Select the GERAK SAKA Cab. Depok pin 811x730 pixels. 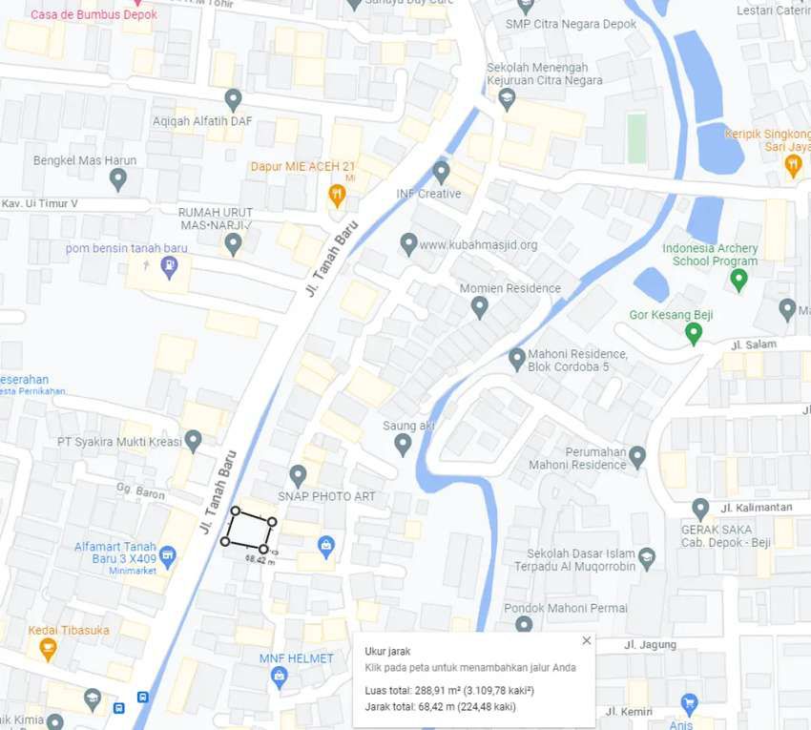pyautogui.click(x=700, y=511)
